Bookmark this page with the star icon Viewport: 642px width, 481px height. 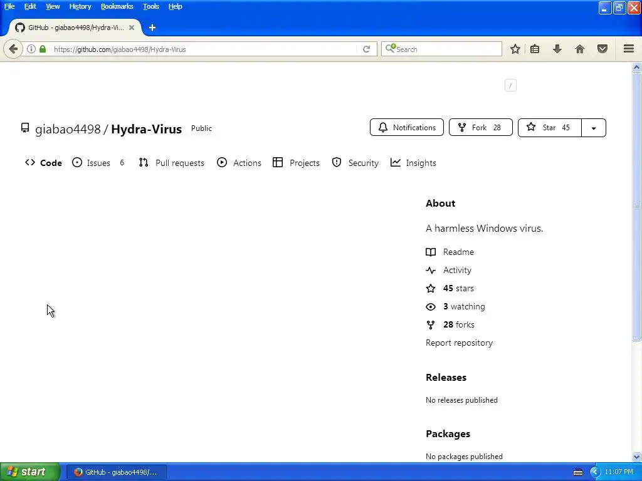[x=515, y=49]
